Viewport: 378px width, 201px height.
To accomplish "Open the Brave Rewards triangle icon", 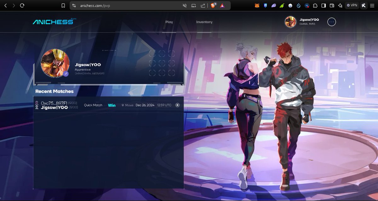I will tap(222, 6).
